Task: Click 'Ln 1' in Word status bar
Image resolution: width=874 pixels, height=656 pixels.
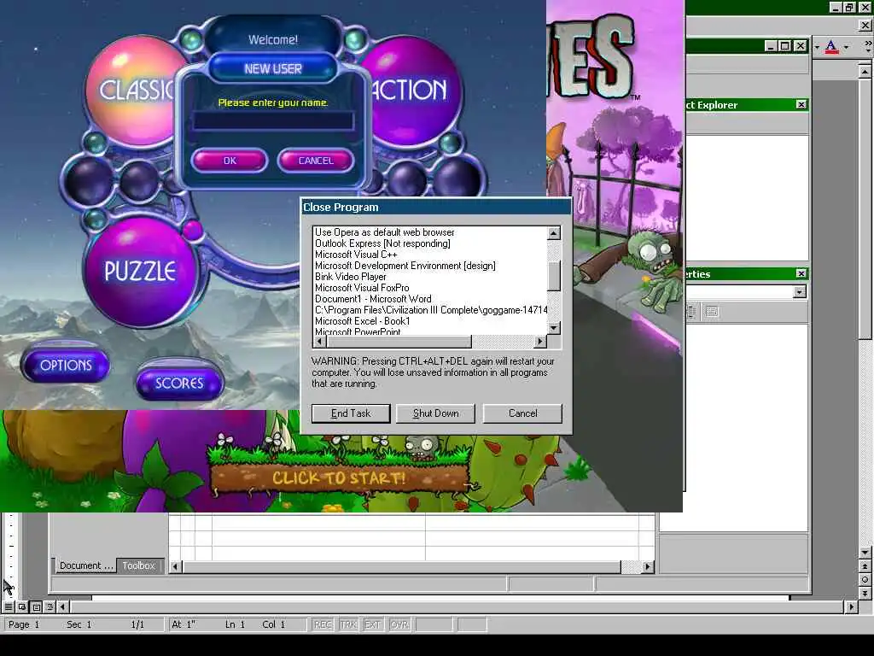Action: (x=236, y=624)
